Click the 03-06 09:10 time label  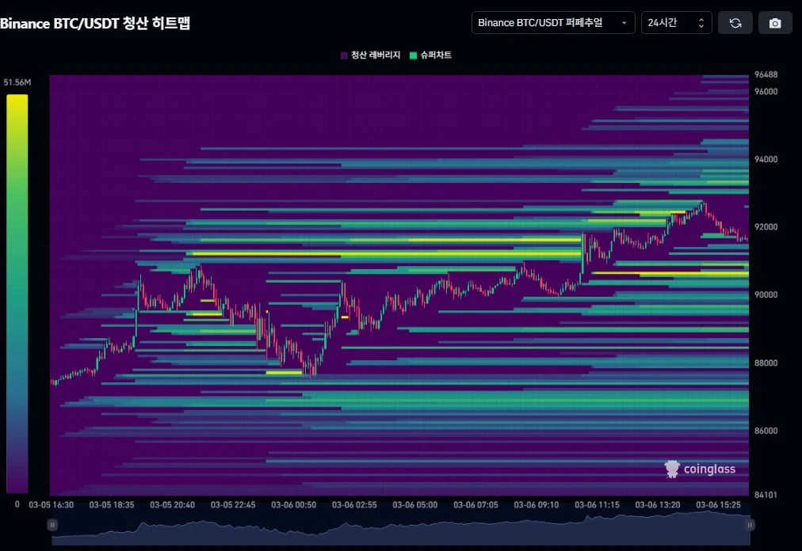pos(536,505)
